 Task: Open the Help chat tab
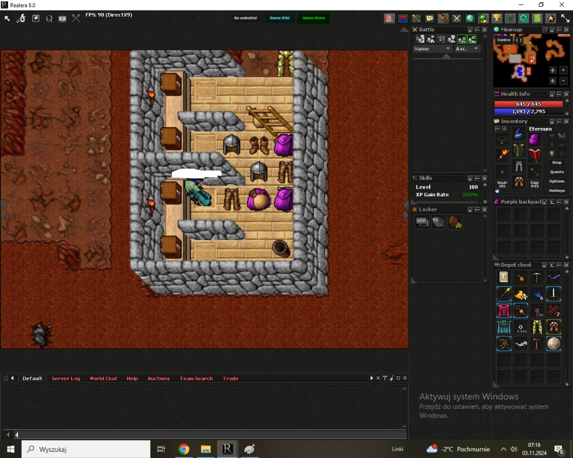pyautogui.click(x=132, y=379)
